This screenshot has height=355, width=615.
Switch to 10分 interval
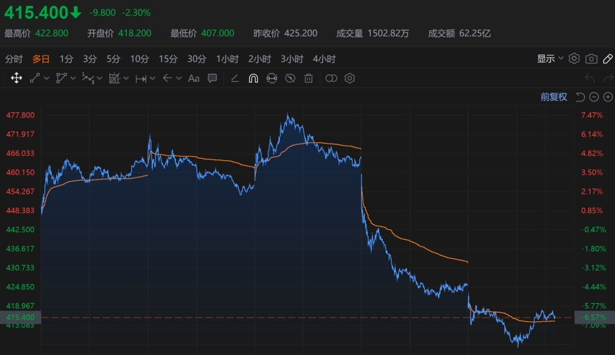(139, 59)
